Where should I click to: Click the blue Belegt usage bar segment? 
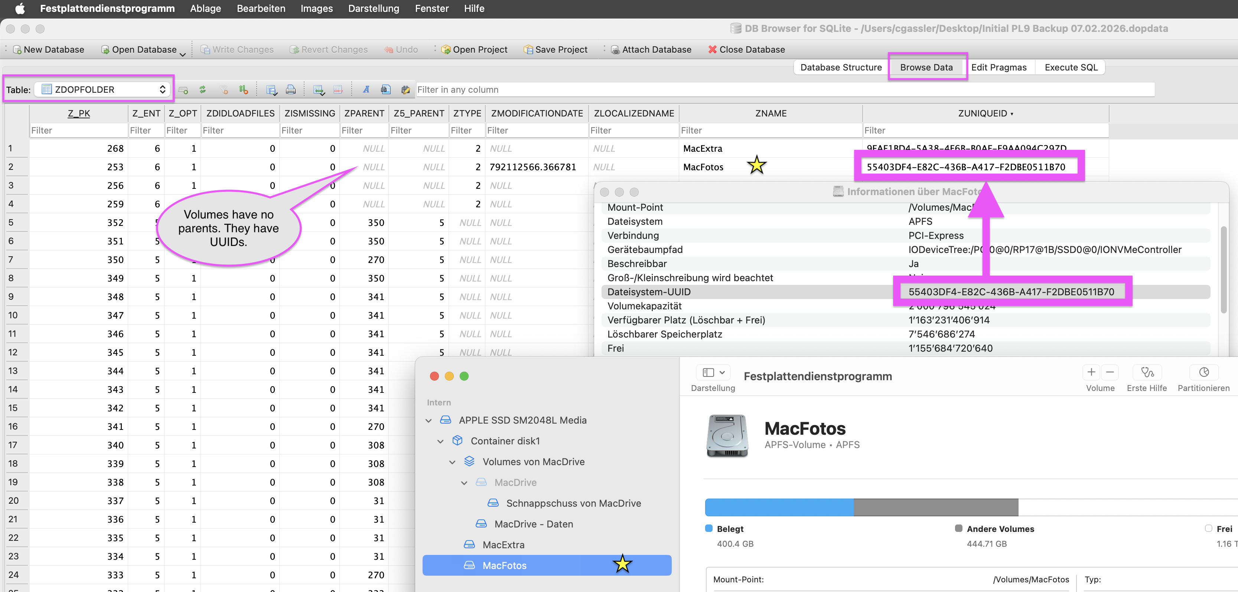pos(779,507)
